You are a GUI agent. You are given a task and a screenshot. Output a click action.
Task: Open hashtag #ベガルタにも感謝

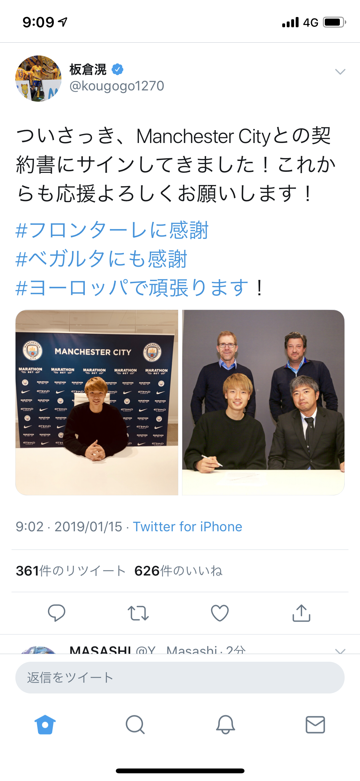(101, 259)
